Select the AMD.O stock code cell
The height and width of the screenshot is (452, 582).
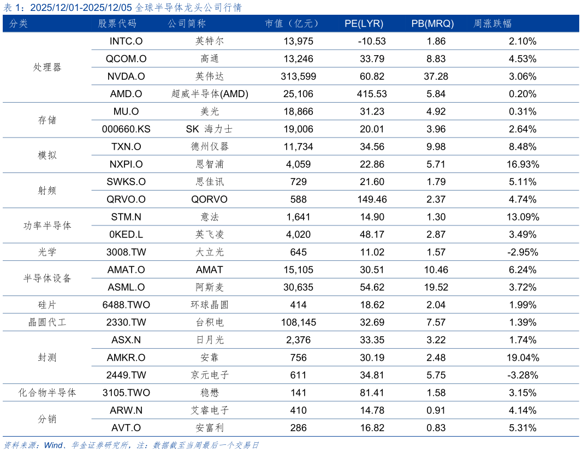pyautogui.click(x=126, y=94)
